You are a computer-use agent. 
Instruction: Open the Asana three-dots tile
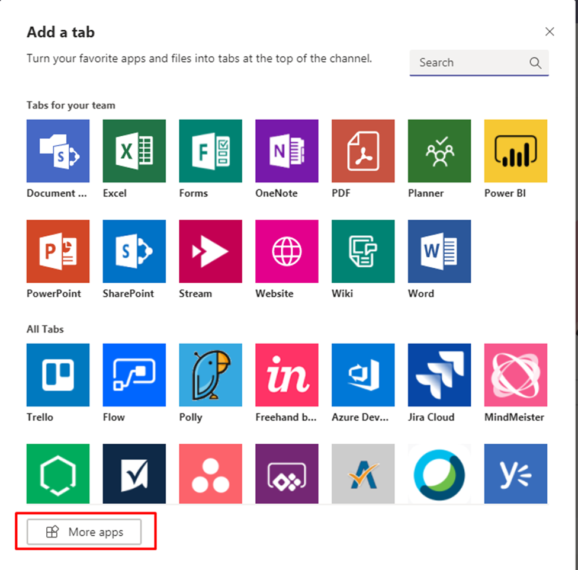(x=210, y=474)
